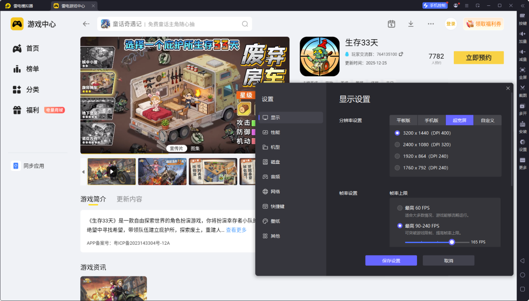Click the 加量 volume up icon
The width and height of the screenshot is (529, 301).
(523, 33)
